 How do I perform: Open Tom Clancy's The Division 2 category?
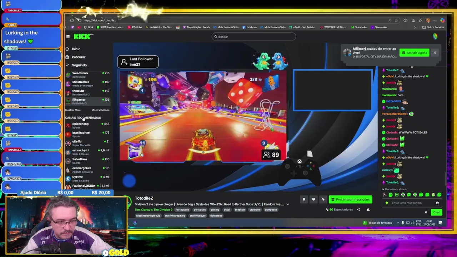tap(154, 210)
